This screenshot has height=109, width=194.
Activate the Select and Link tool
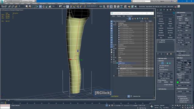pyautogui.click(x=9, y=6)
